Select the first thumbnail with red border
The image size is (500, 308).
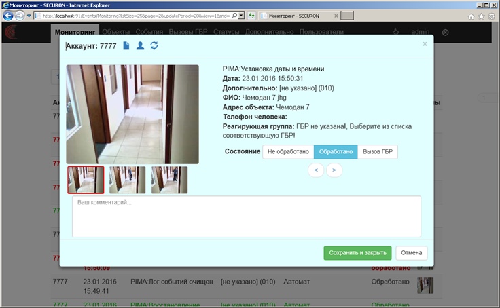[x=86, y=180]
